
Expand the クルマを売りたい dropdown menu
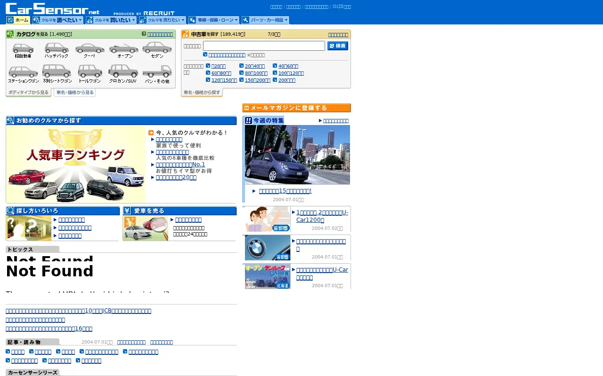[163, 20]
